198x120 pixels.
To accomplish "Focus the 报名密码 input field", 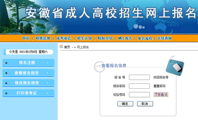I will coord(139,86).
